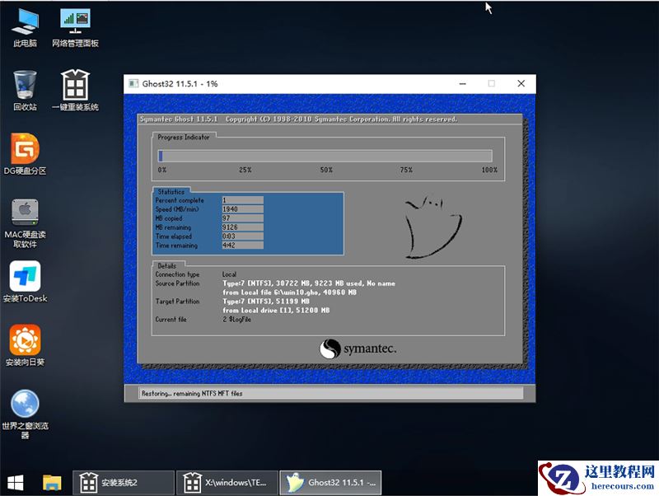Viewport: 659px width, 496px height.
Task: Click the Ghost32 icon in the title bar
Action: coord(135,83)
